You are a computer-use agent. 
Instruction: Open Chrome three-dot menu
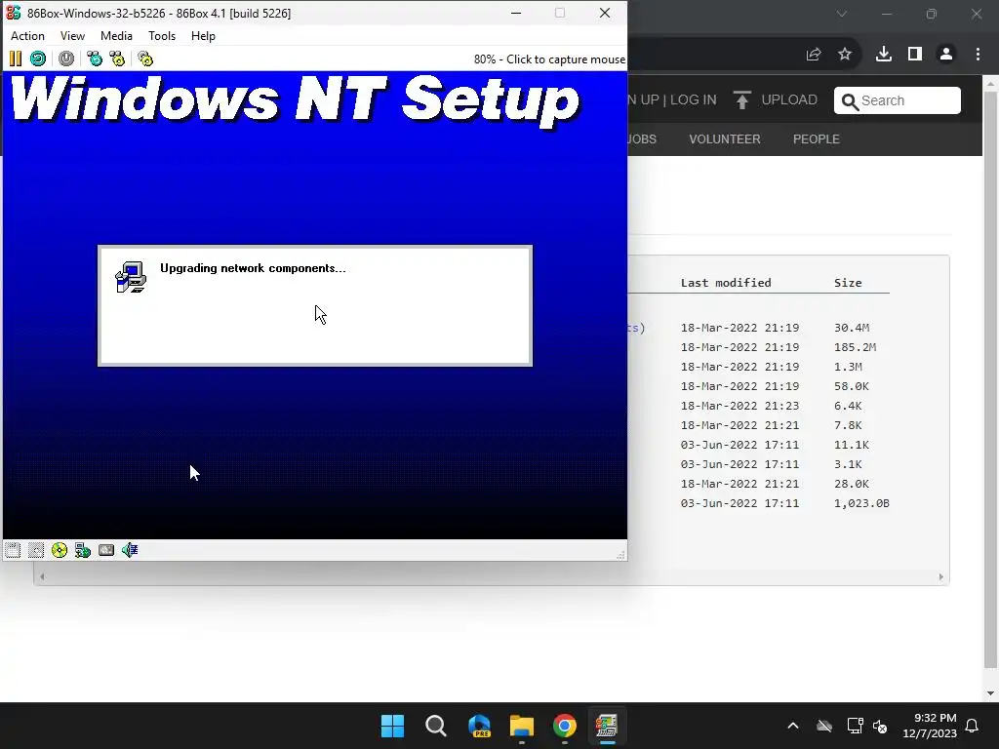point(978,55)
